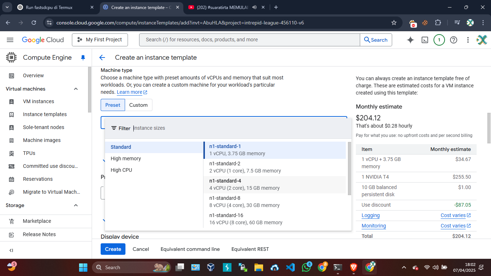Open File Explorer from the taskbar
The image size is (491, 276).
(258, 267)
